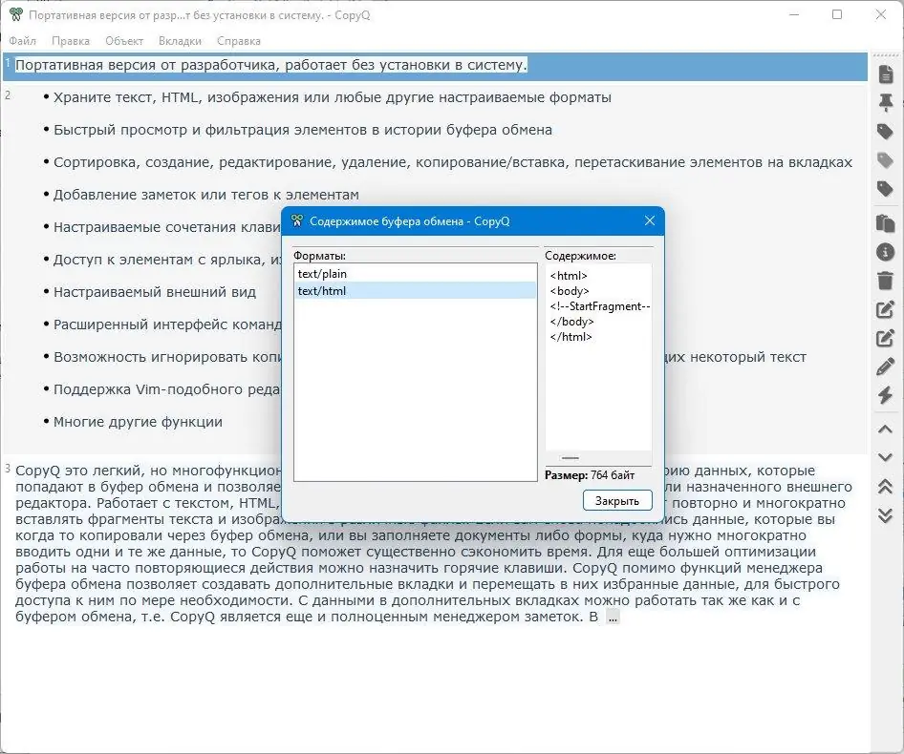Click the show content info icon
The height and width of the screenshot is (754, 904).
click(x=886, y=252)
